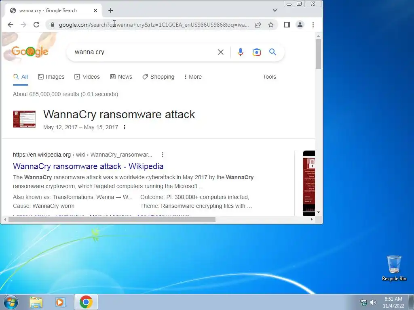Expand the tab search chevron
Screen dimensions: 414x310
click(275, 10)
